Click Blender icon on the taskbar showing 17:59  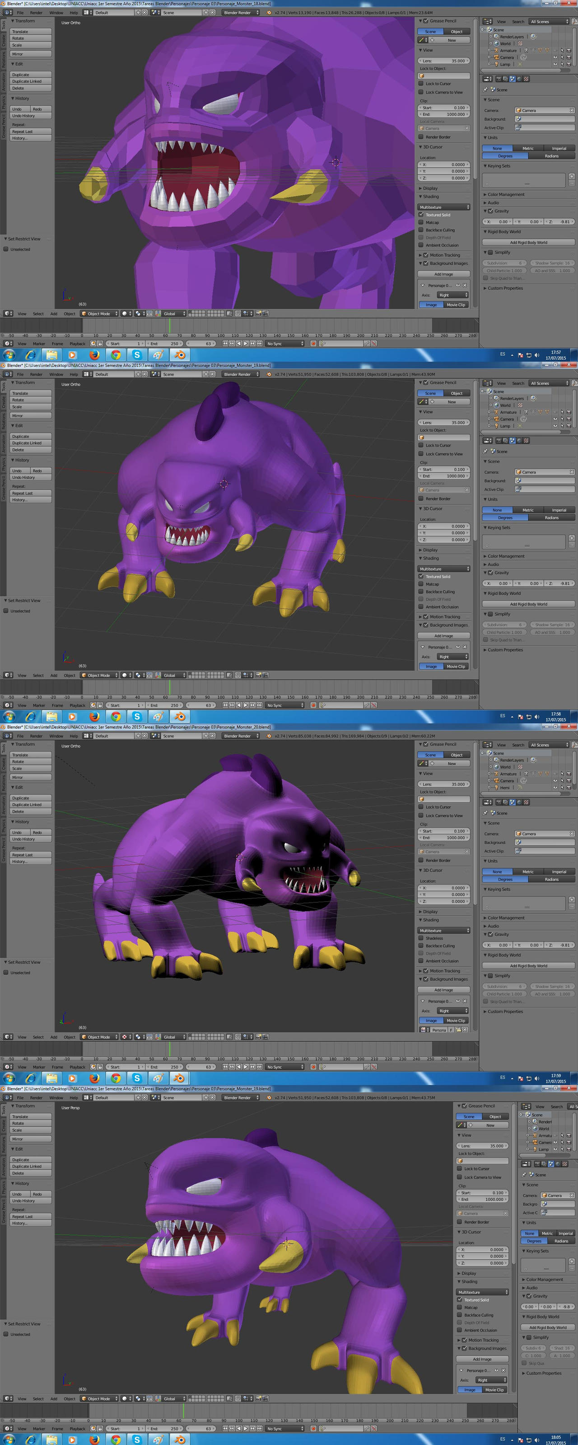tap(179, 1078)
